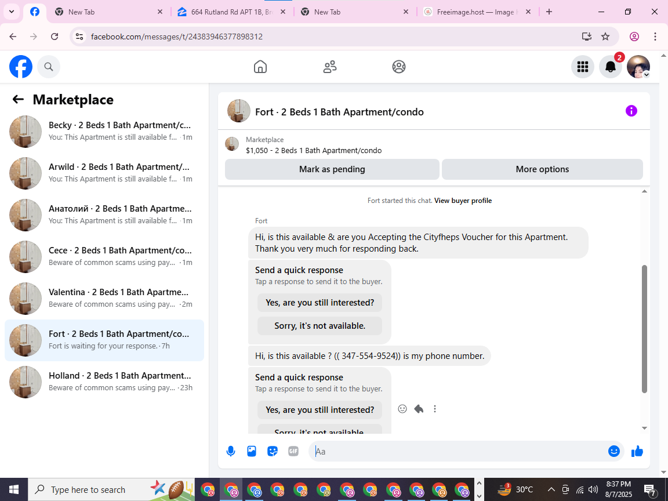Click Windows taskbar search box
The height and width of the screenshot is (501, 668).
click(x=111, y=489)
